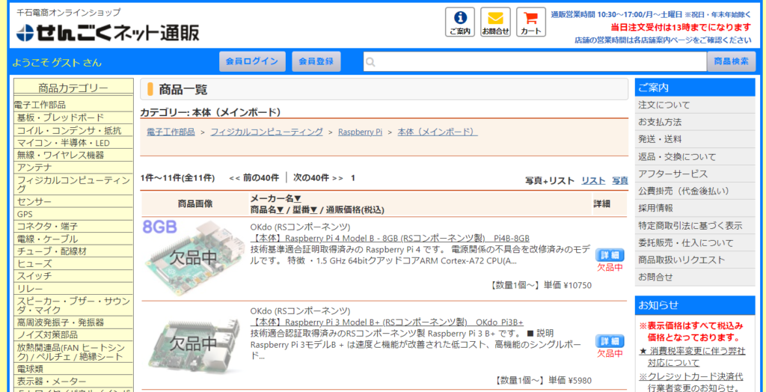Open 消費税率変更に伴う弊社対応について notice
Image resolution: width=766 pixels, height=392 pixels.
coord(692,357)
